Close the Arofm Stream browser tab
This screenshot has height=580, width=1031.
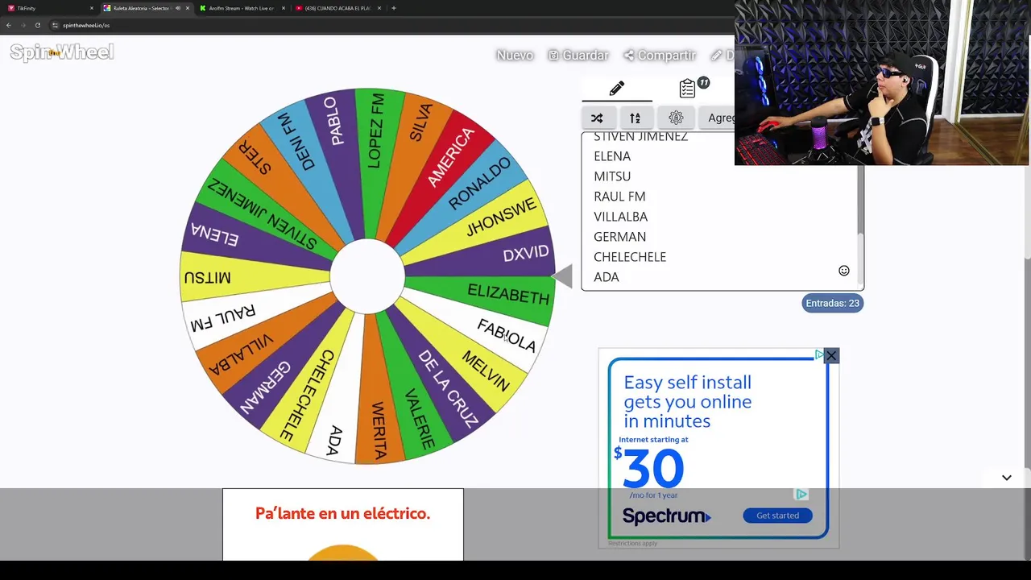[284, 8]
